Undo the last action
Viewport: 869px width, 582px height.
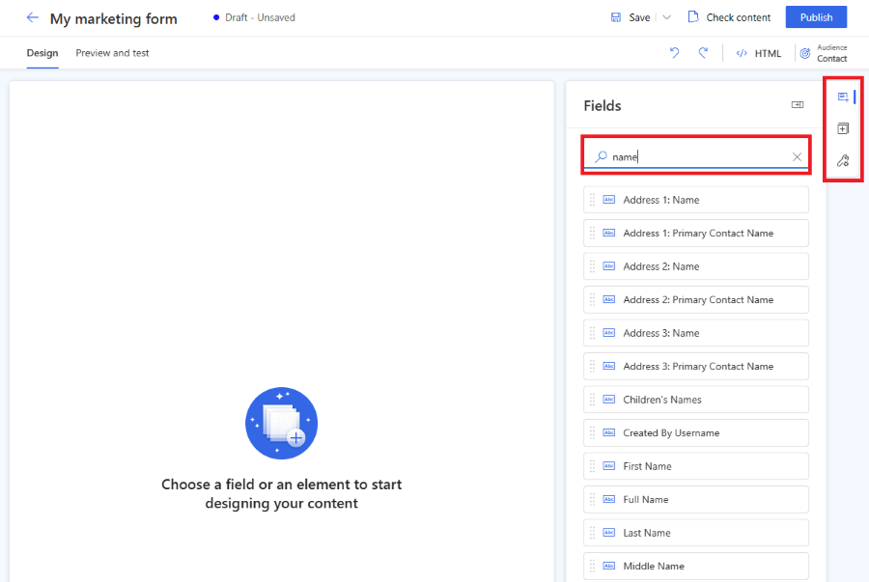[x=674, y=53]
